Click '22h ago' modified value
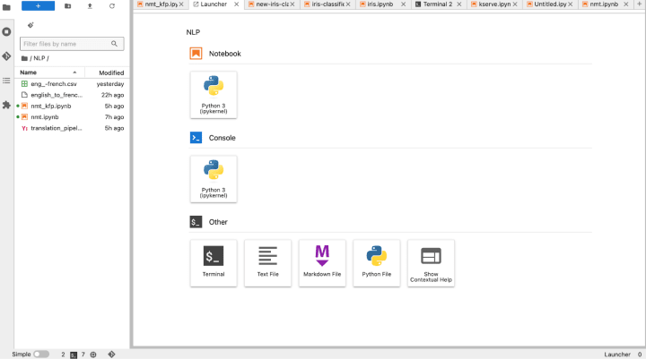 (x=112, y=95)
